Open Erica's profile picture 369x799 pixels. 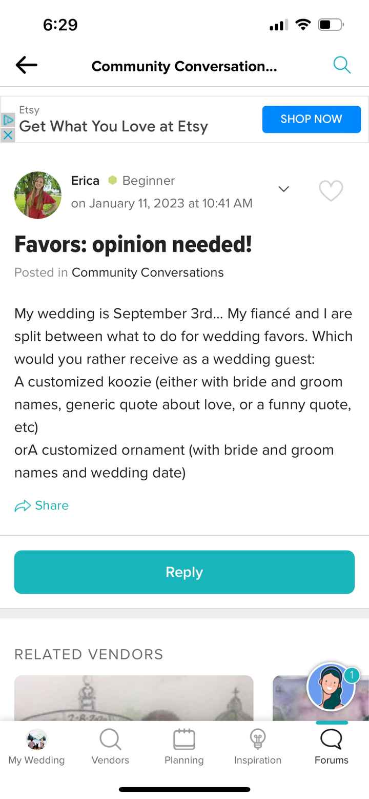(37, 195)
